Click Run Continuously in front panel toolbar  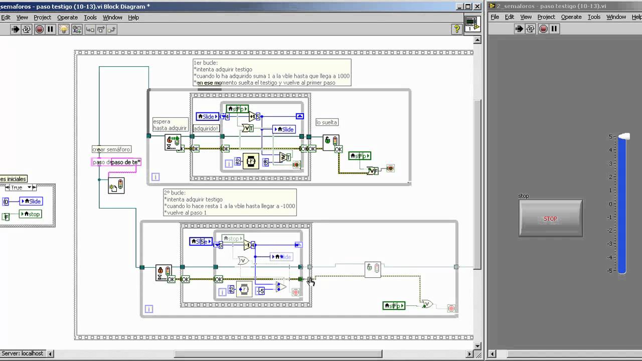(530, 29)
